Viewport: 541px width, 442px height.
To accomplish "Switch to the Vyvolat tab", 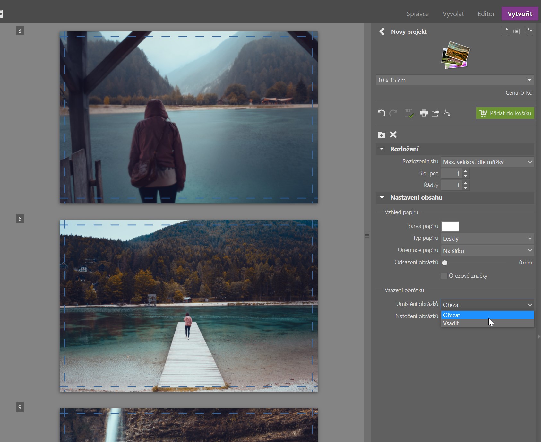I will pos(453,14).
